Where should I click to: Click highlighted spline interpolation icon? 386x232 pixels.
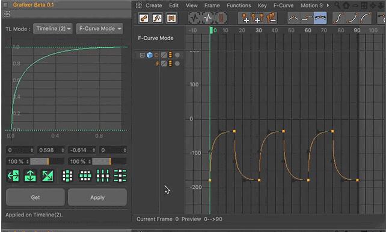click(320, 18)
